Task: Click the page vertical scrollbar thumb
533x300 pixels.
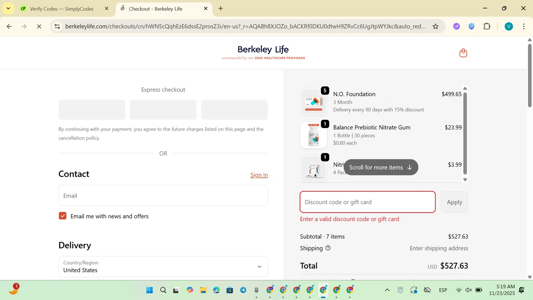Action: 529,75
